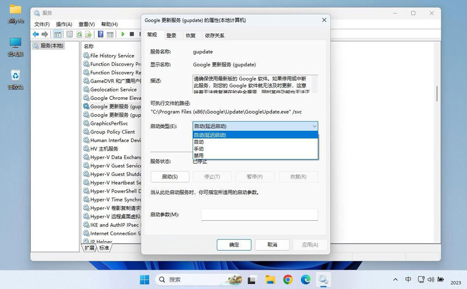
Task: Click the Export List toolbar icon
Action: 88,34
